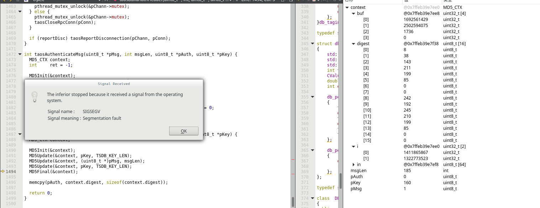Select the msgLen variable row
The image size is (540, 208).
point(441,171)
